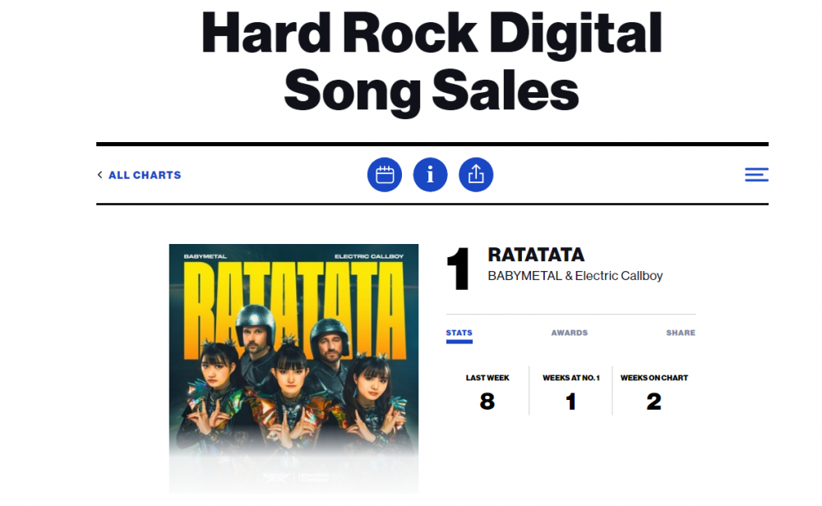Click the Weeks on Chart value 2
The image size is (822, 506).
(x=654, y=402)
